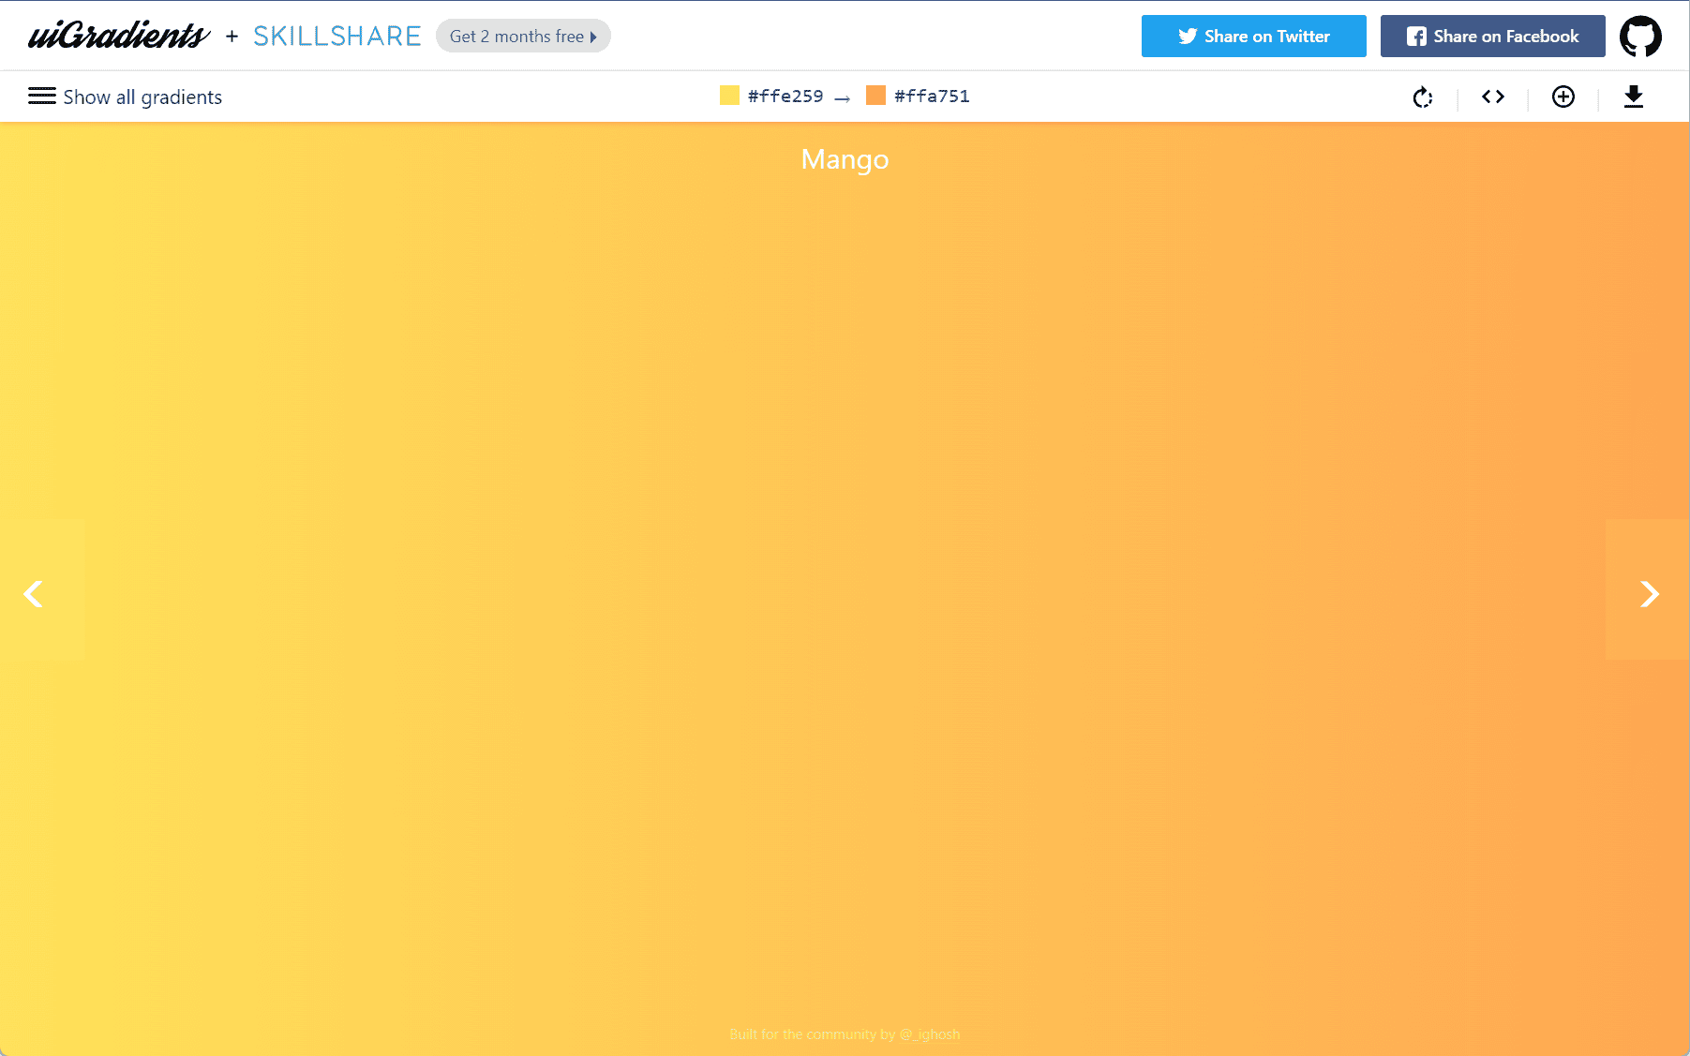Click the Mango gradient title
The width and height of the screenshot is (1690, 1056).
coord(844,159)
